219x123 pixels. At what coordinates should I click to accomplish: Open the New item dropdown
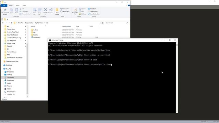coord(65,9)
